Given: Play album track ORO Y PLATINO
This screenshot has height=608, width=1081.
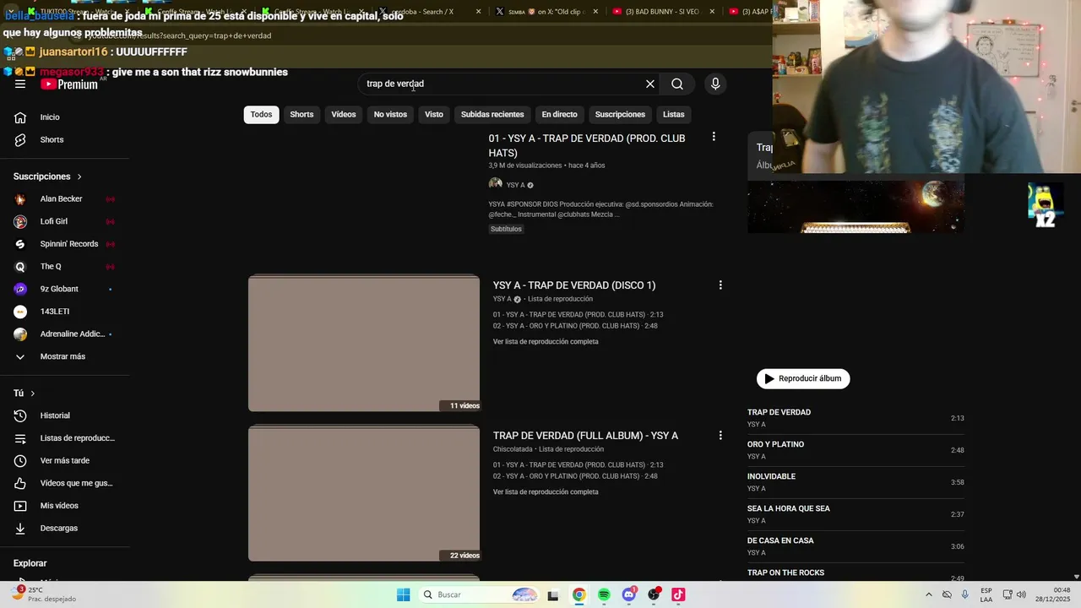Looking at the screenshot, I should pyautogui.click(x=856, y=450).
